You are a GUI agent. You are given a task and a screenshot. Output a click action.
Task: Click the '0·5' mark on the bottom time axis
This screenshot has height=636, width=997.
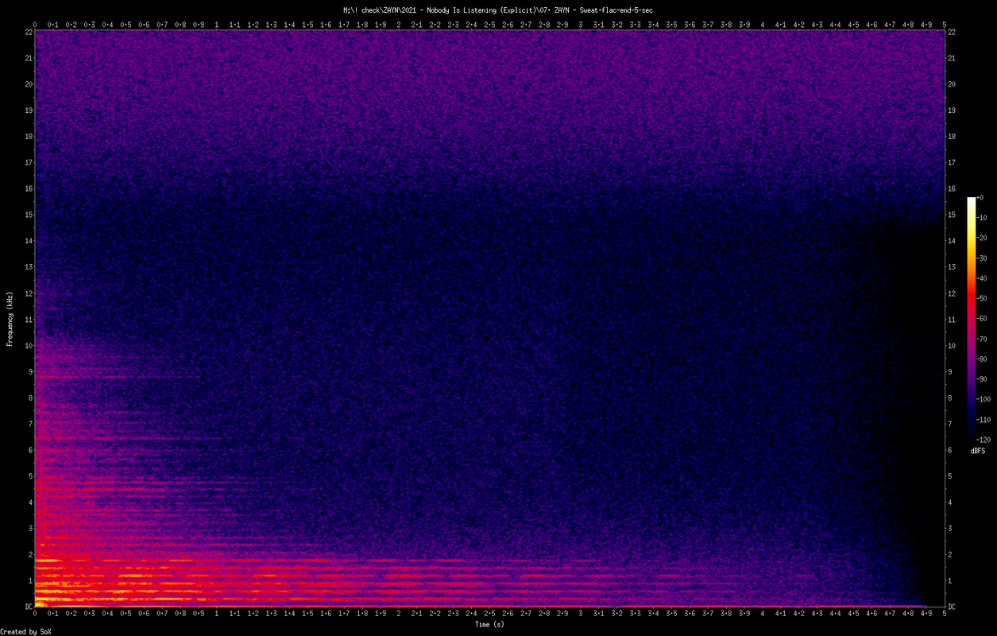pyautogui.click(x=126, y=615)
